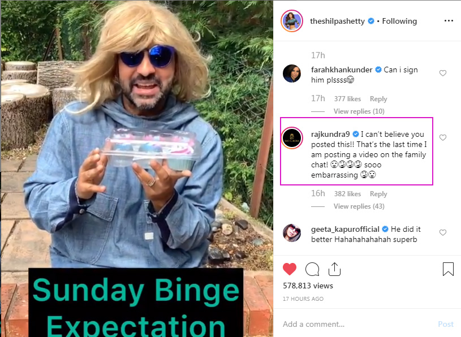Viewport: 461px width, 337px height.
Task: Toggle the Following status
Action: [399, 21]
